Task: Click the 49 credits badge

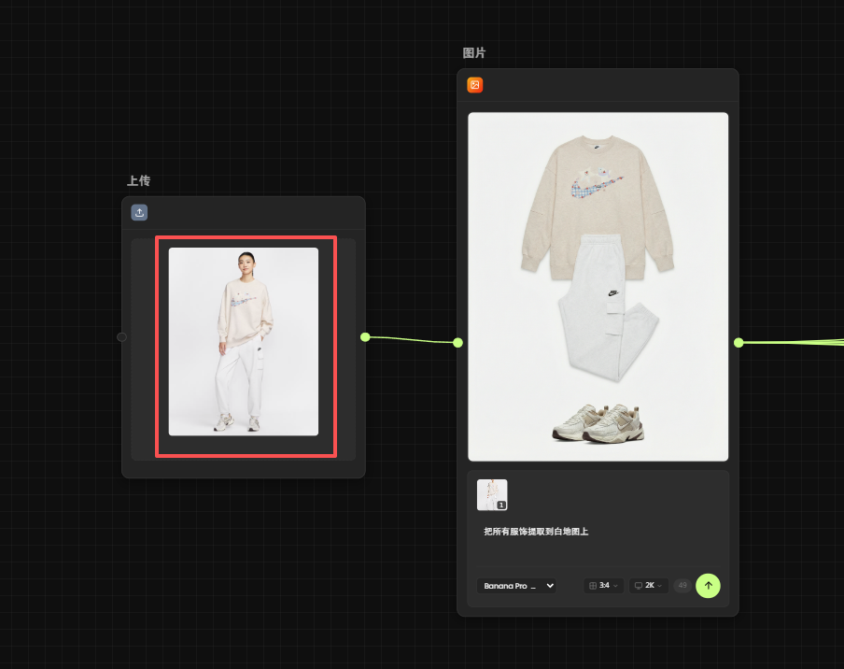Action: 682,586
